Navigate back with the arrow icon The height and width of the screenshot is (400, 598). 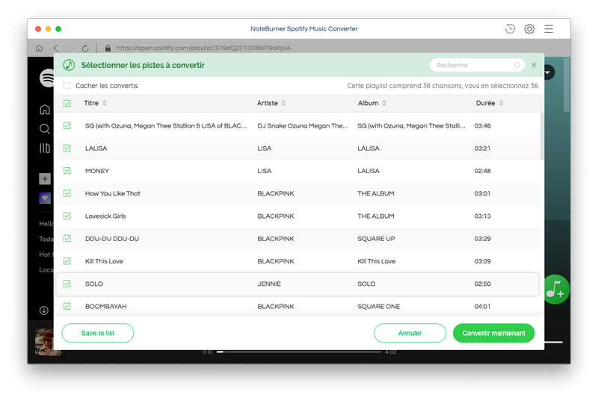pos(55,49)
